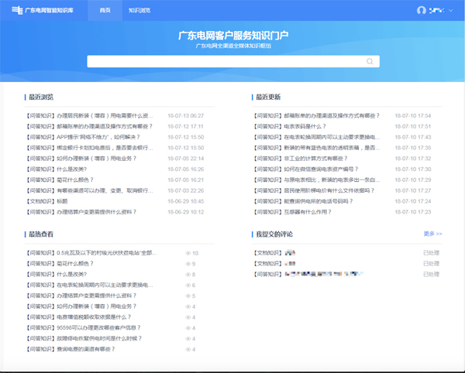Viewport: 465px width, 373px height.
Task: Click the eye icon showing 5 views
Action: click(x=188, y=296)
